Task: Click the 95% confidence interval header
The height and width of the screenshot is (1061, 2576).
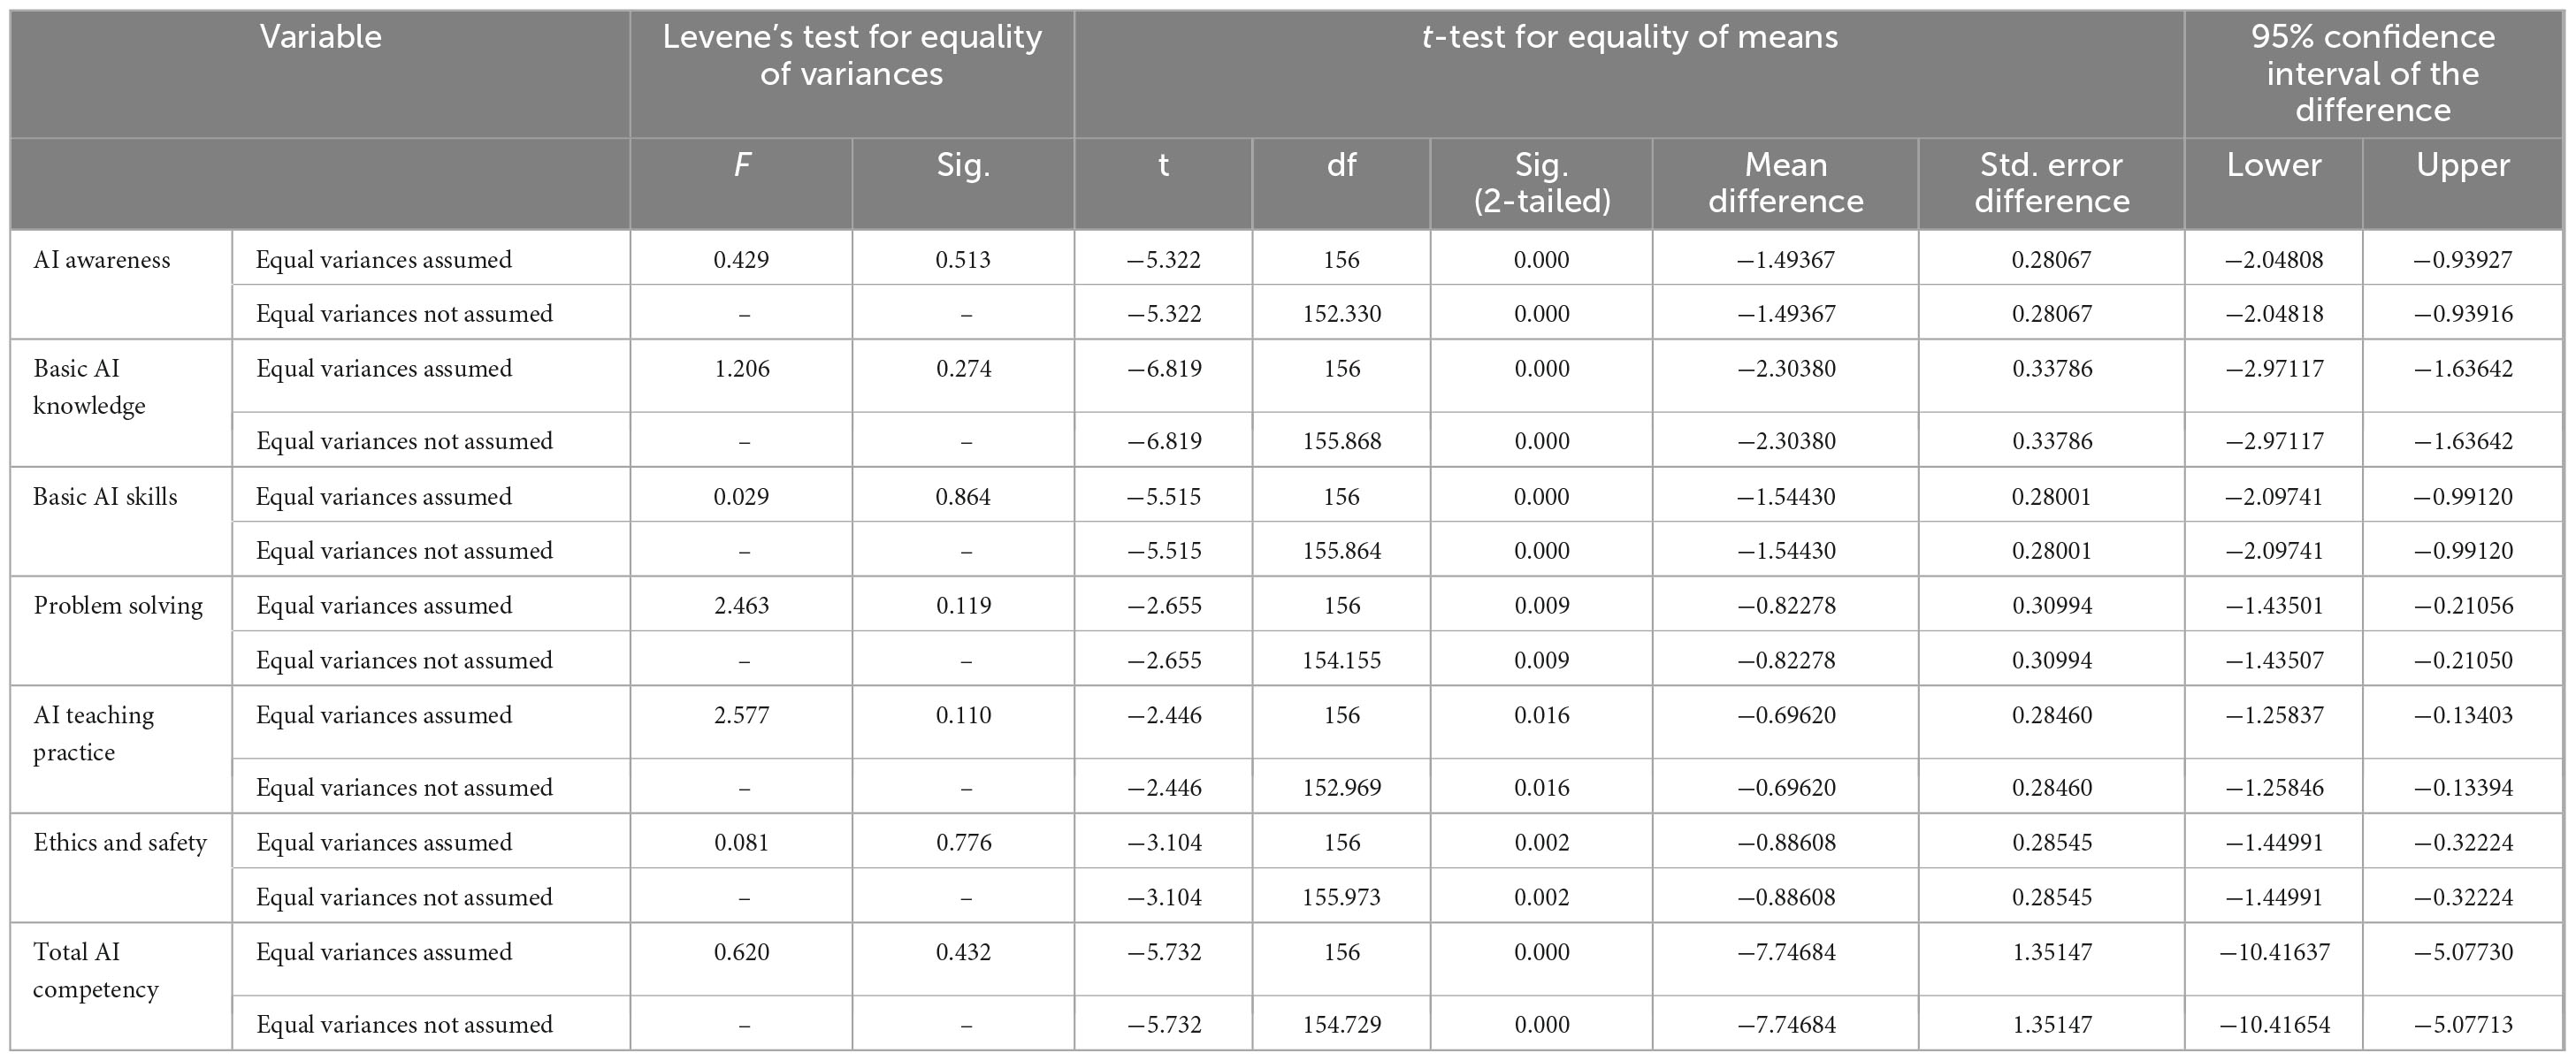Action: [2372, 73]
